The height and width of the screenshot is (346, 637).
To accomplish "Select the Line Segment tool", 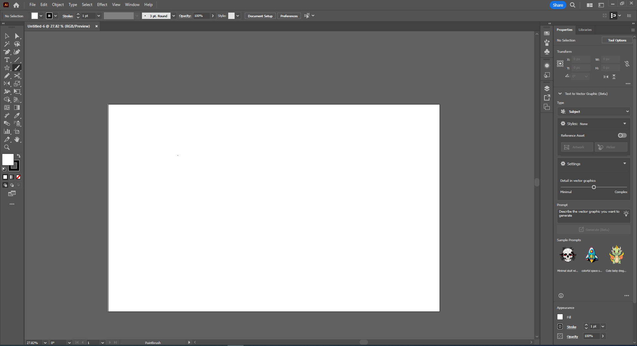I will [x=17, y=60].
